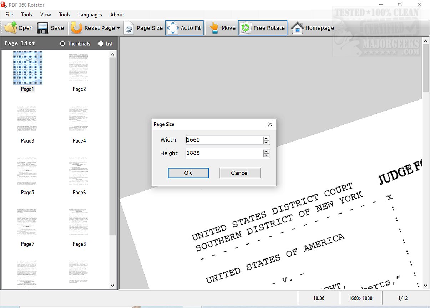Click page list scrollbar up arrow
The width and height of the screenshot is (430, 308).
pos(112,54)
